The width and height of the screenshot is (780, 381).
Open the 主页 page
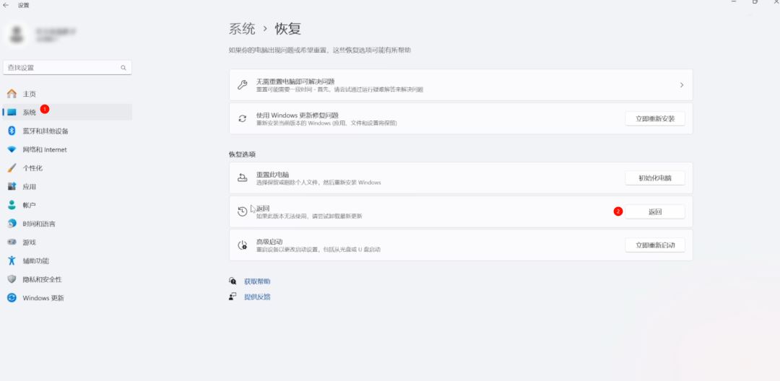click(68, 94)
